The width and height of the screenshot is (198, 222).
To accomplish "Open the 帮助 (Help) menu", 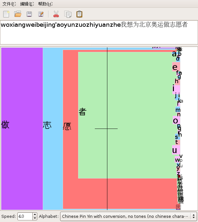I will click(45, 4).
